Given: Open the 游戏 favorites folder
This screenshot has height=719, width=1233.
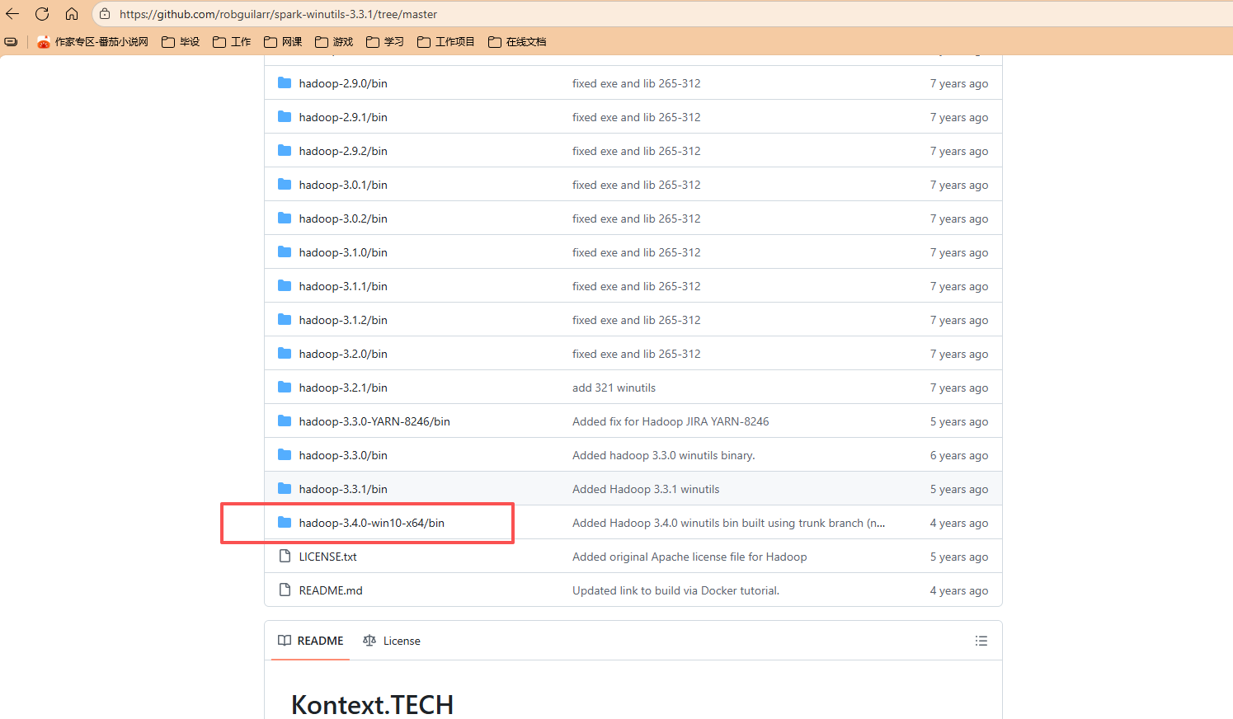Looking at the screenshot, I should [334, 41].
